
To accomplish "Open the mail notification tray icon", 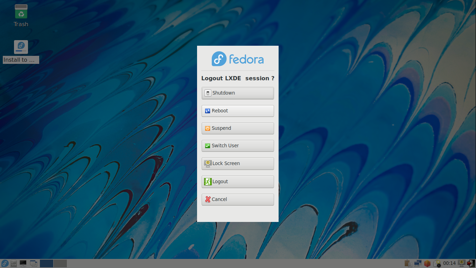I will point(437,263).
